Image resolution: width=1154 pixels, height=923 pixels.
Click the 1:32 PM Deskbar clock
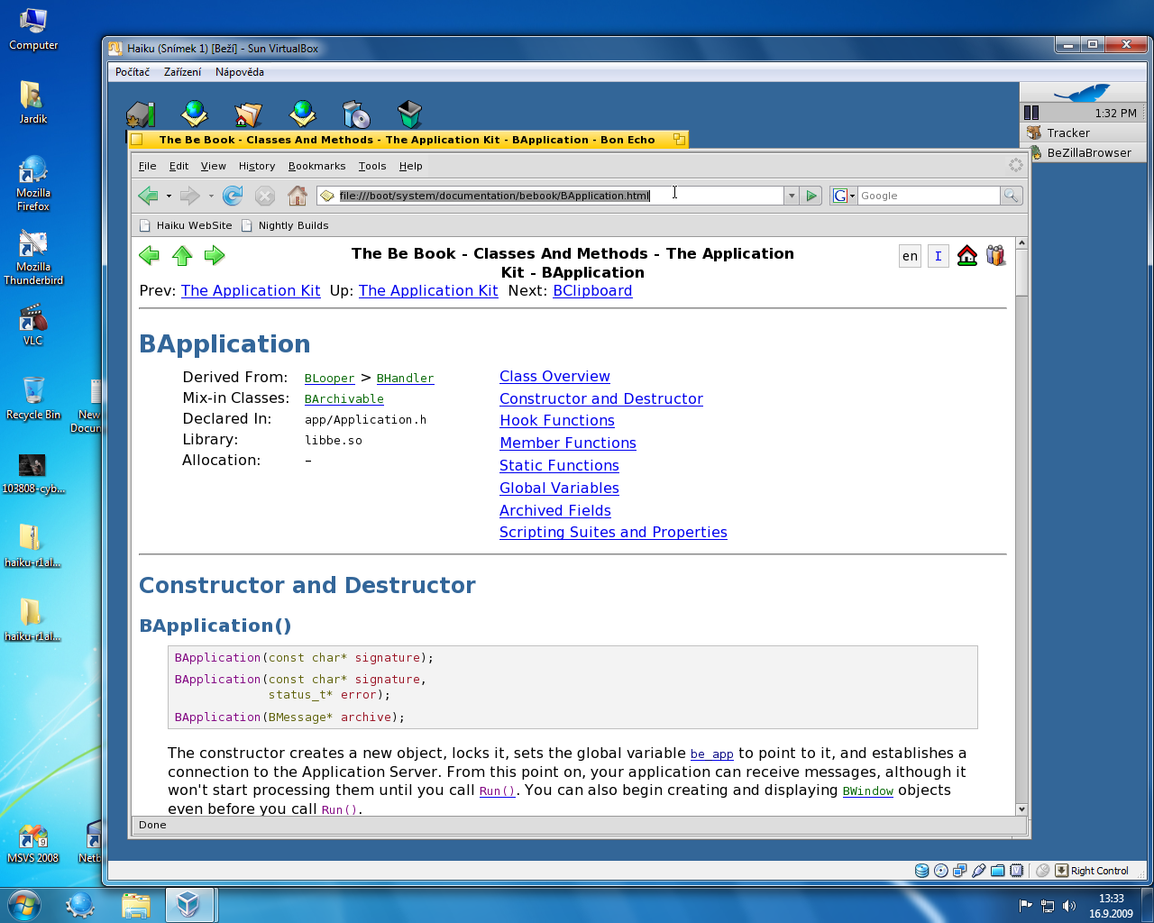1116,114
